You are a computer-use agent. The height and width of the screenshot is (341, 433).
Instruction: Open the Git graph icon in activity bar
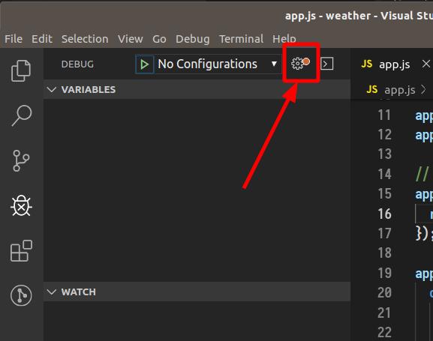pos(21,295)
